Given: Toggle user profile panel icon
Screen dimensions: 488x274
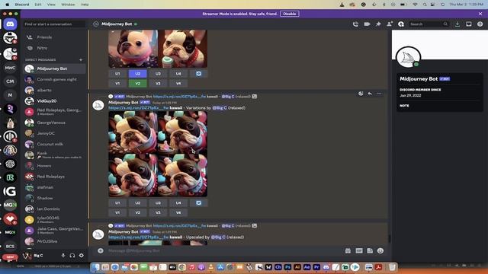Looking at the screenshot, I should pyautogui.click(x=401, y=24).
